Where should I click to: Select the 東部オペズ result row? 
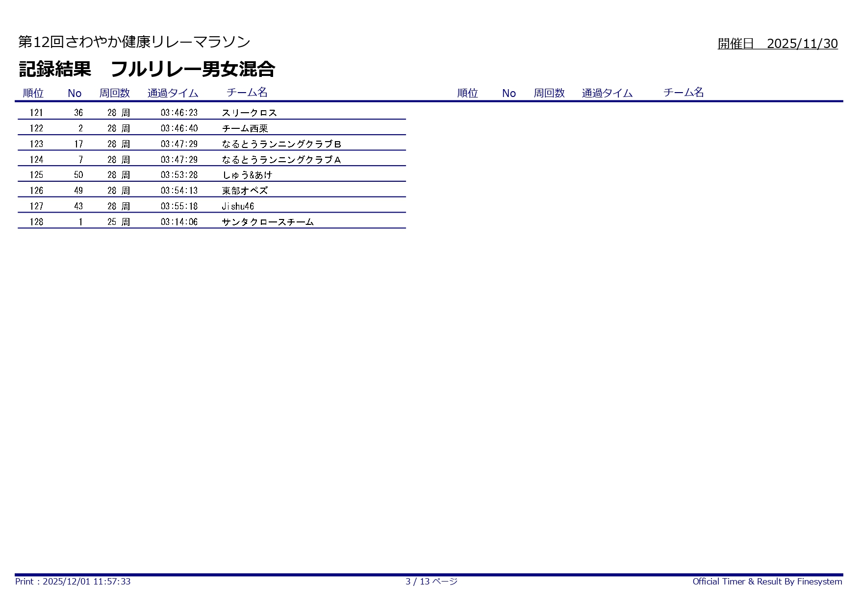(x=243, y=191)
